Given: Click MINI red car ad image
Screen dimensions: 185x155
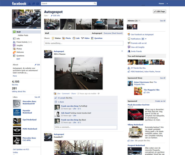Looking at the screenshot, I should pyautogui.click(x=135, y=115).
